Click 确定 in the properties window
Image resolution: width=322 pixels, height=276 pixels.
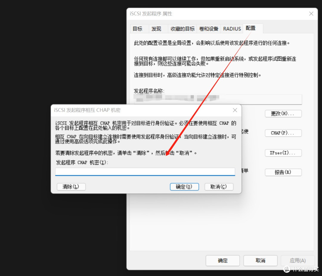pos(223,261)
